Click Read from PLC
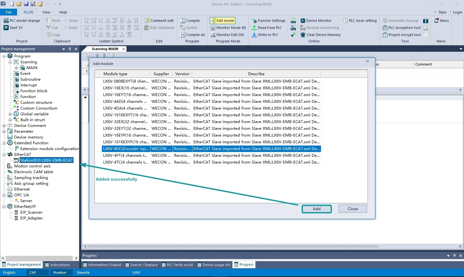The image size is (464, 277). (x=266, y=28)
